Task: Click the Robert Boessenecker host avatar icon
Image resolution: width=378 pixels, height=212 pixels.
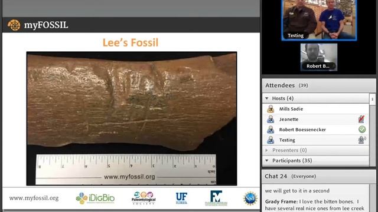Action: click(271, 130)
